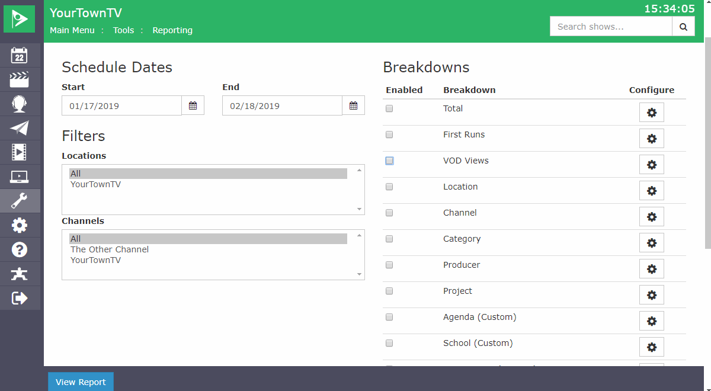Tick the Producer breakdown checkbox
711x391 pixels.
389,265
